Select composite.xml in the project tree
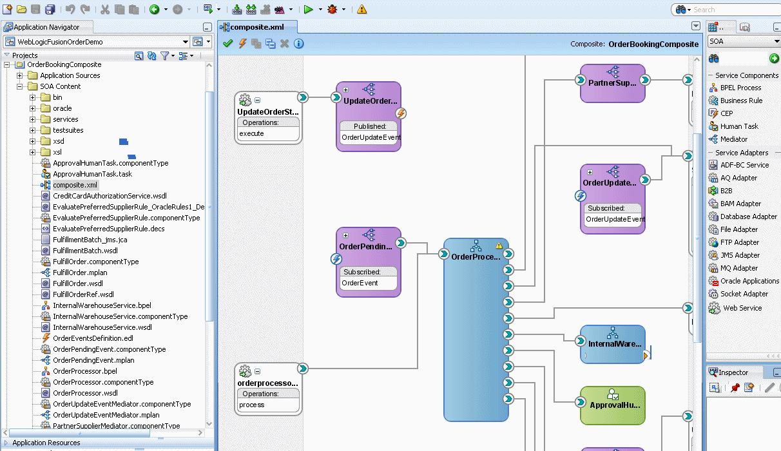 click(x=75, y=185)
